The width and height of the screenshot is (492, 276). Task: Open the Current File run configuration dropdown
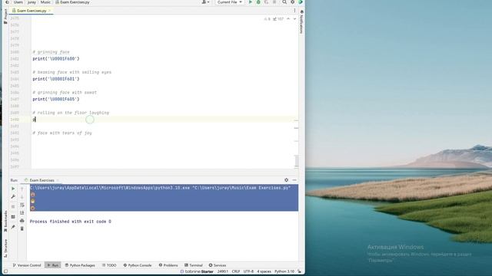click(x=229, y=2)
